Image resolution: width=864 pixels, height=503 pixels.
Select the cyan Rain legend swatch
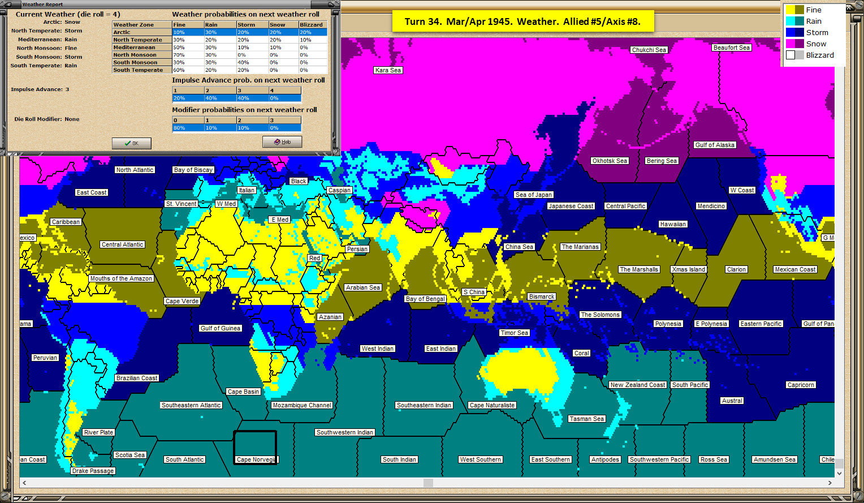pos(790,21)
